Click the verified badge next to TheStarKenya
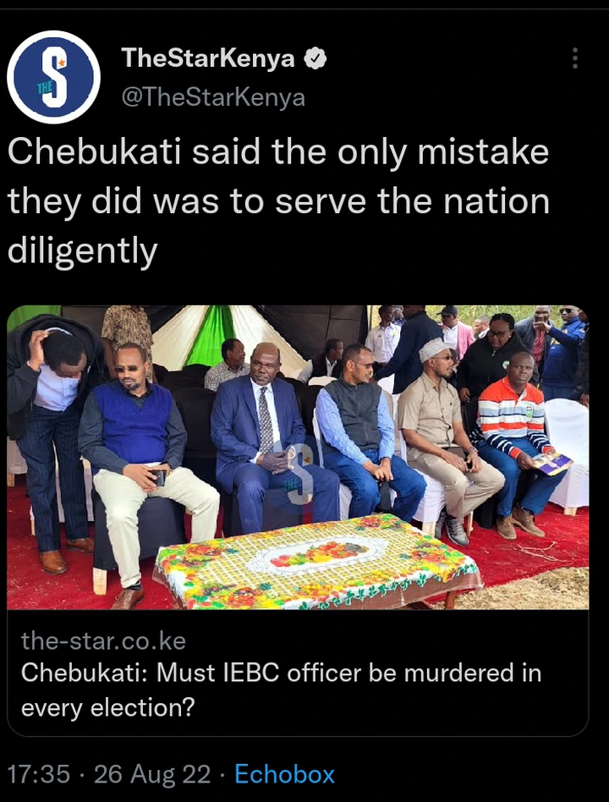The image size is (609, 802). click(x=315, y=58)
